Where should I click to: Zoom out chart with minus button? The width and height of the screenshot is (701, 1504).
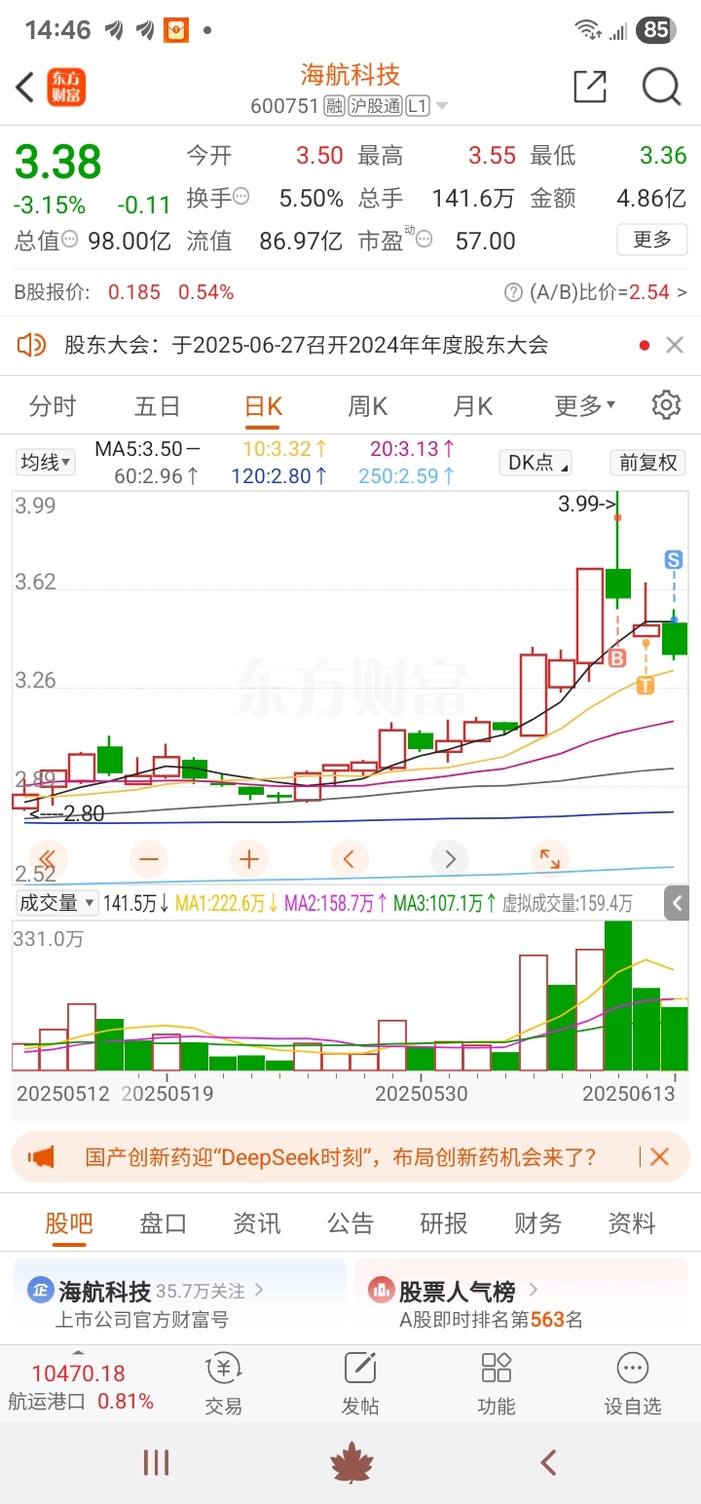[x=149, y=859]
